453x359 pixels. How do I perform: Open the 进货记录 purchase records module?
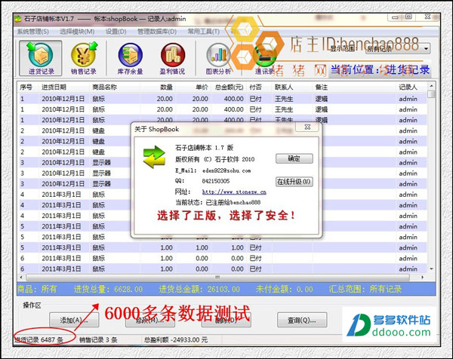pos(41,58)
